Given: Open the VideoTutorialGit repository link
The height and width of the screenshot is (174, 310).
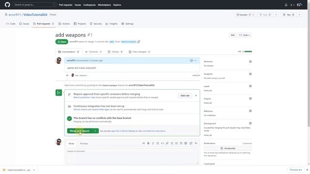Looking at the screenshot, I should 35,14.
